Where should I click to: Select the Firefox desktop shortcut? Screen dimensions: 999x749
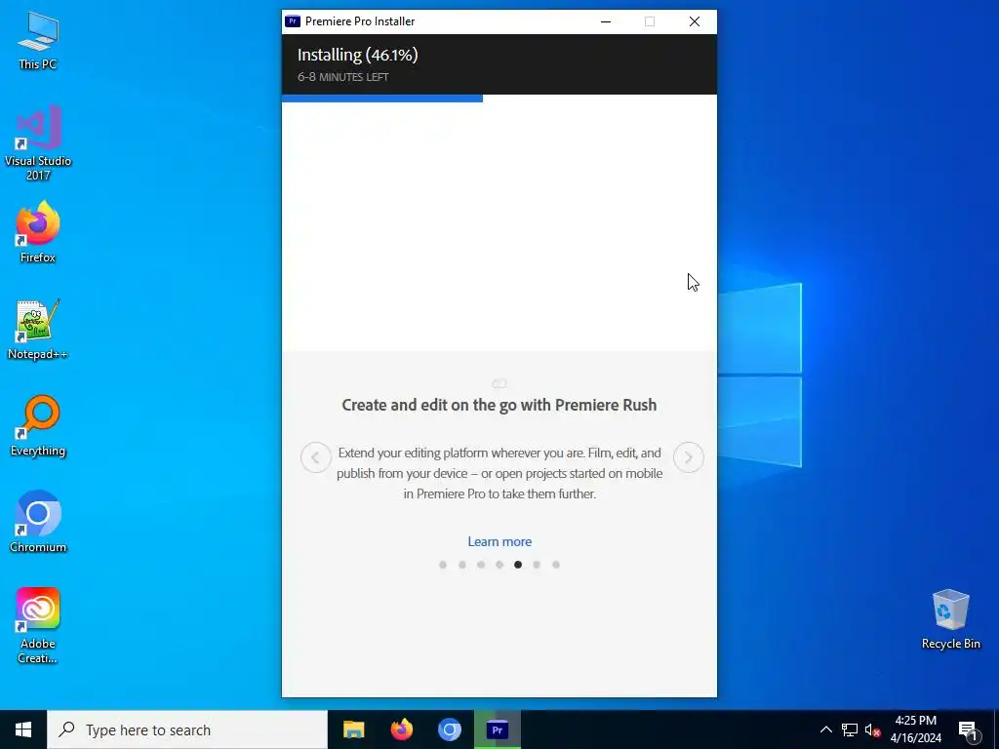point(38,232)
